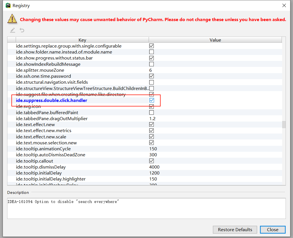
Task: Click the PyCharm icon in title bar
Action: pos(8,6)
